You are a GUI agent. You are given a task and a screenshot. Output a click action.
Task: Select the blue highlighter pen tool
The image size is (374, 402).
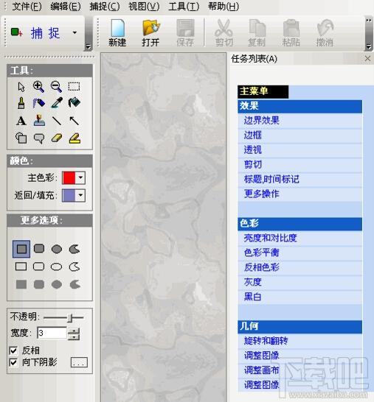(x=38, y=103)
